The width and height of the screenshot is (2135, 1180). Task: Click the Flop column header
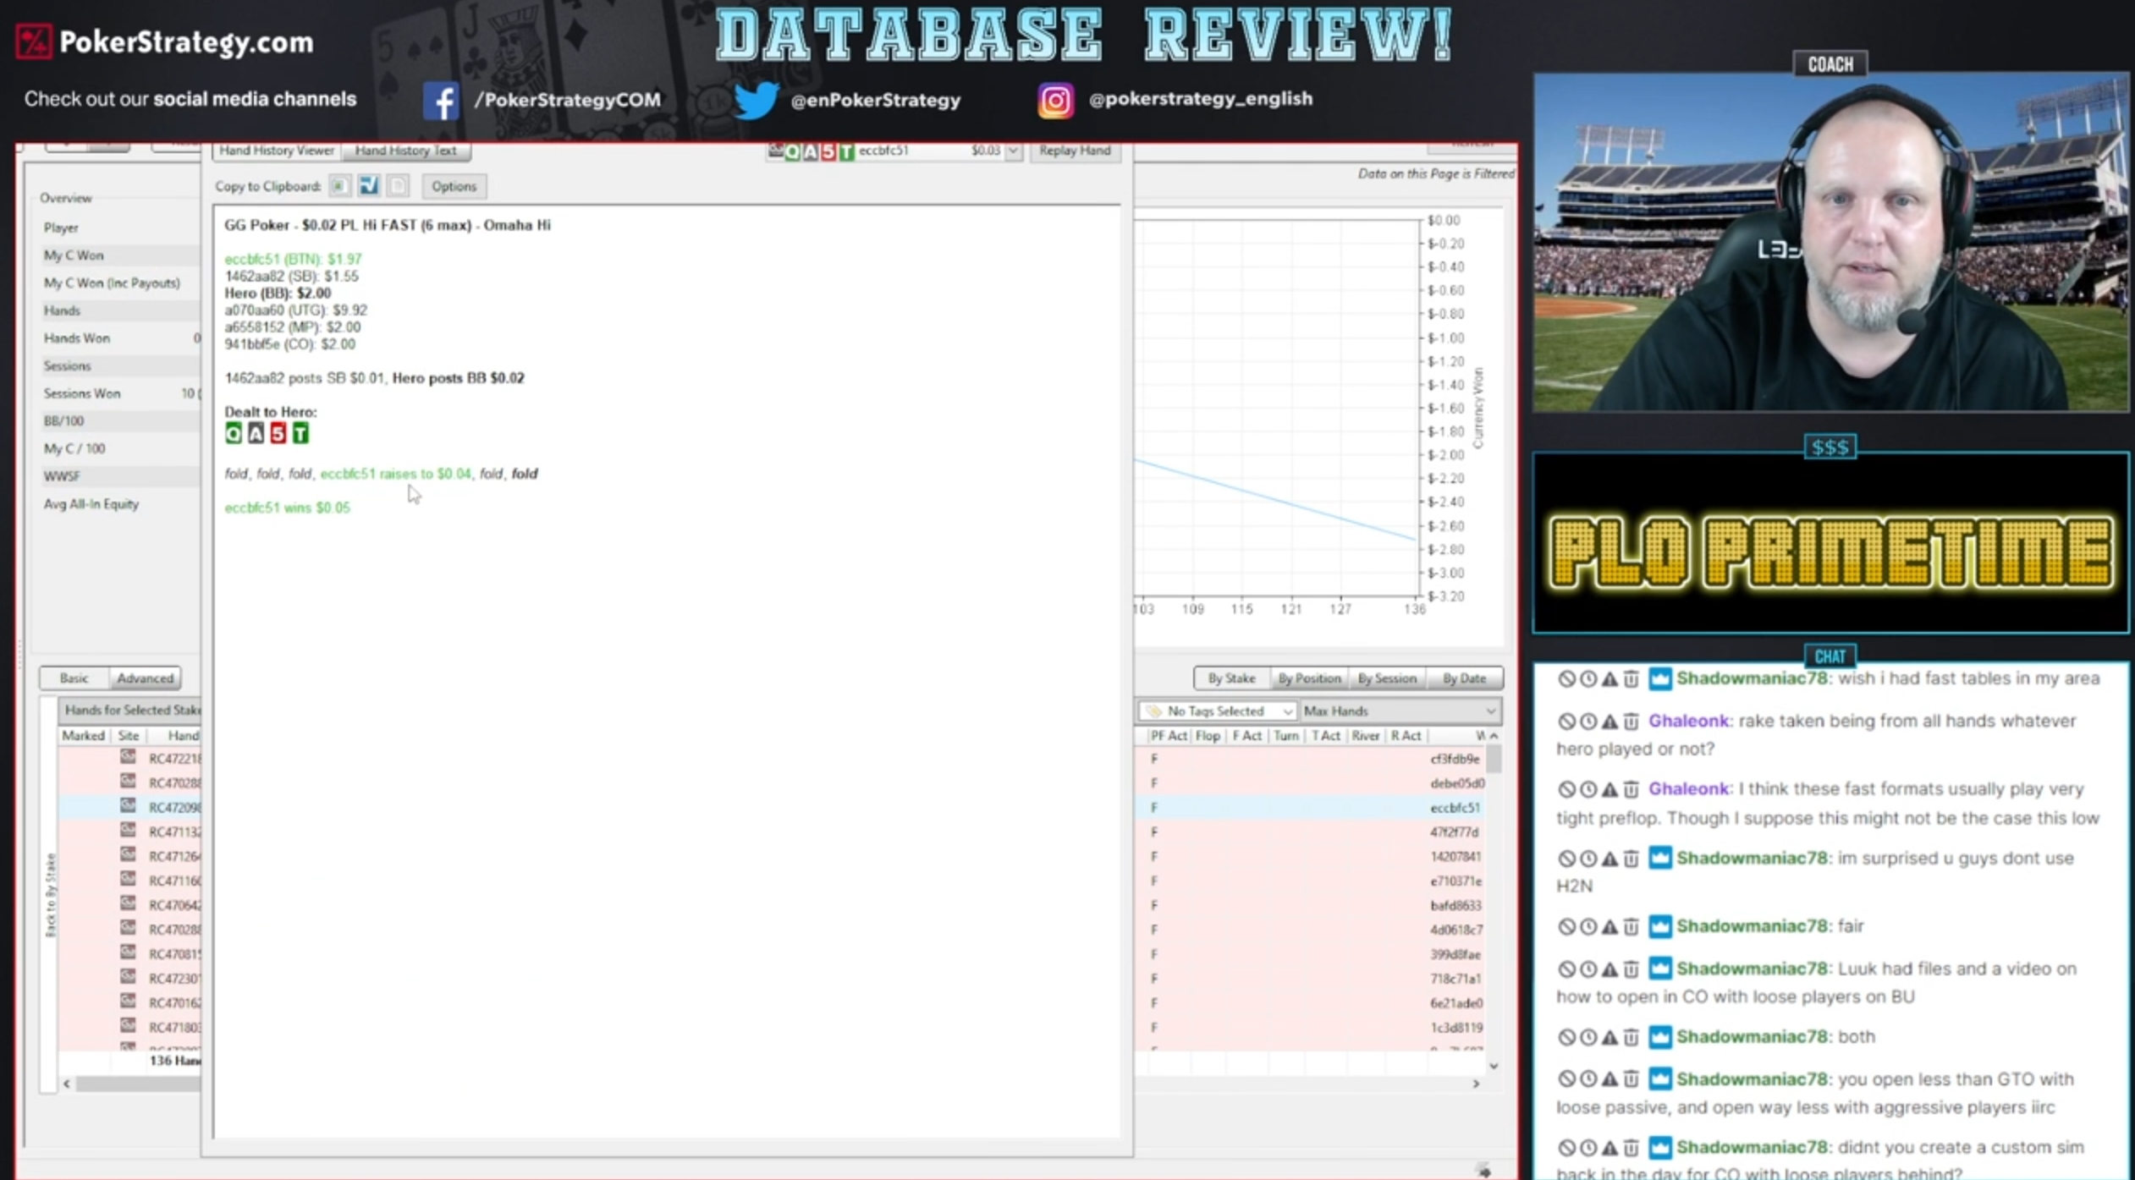(x=1208, y=736)
